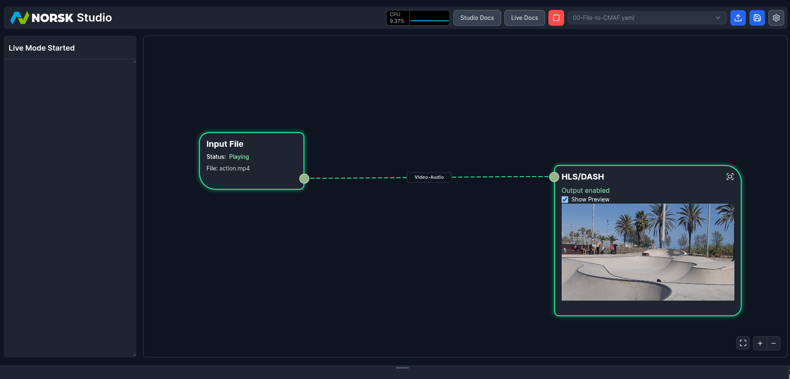Image resolution: width=790 pixels, height=379 pixels.
Task: Click the HLS/DASH input port handle
Action: [x=554, y=177]
